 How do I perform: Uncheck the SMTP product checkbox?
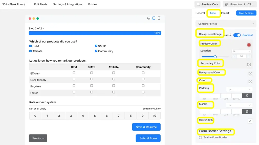[x=96, y=46]
